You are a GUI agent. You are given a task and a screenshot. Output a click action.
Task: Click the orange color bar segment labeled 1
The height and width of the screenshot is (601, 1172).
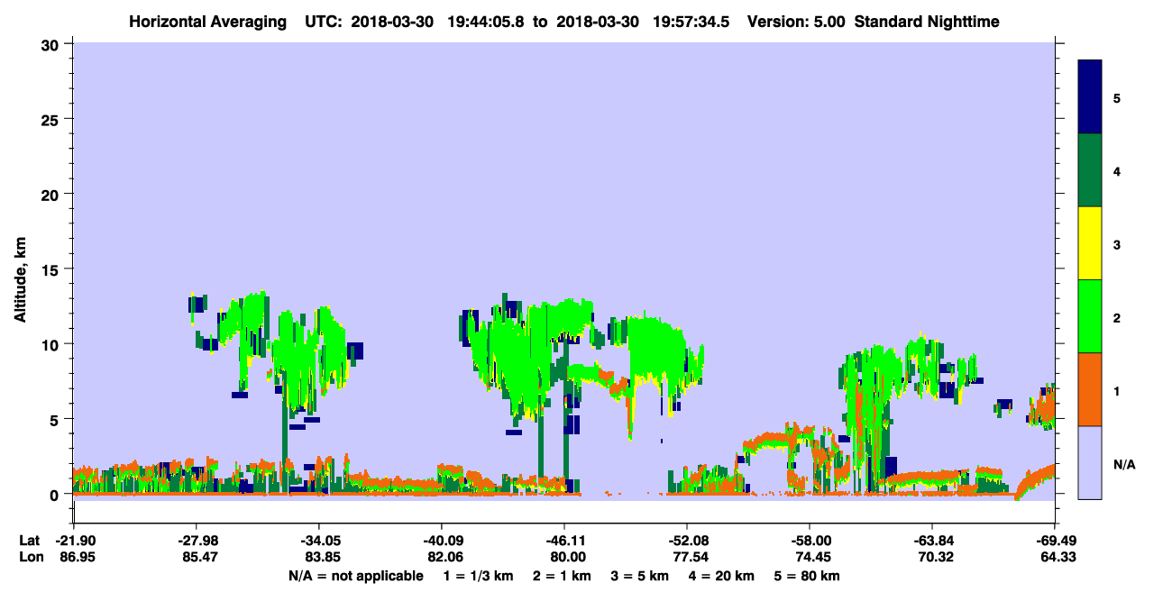pyautogui.click(x=1090, y=389)
